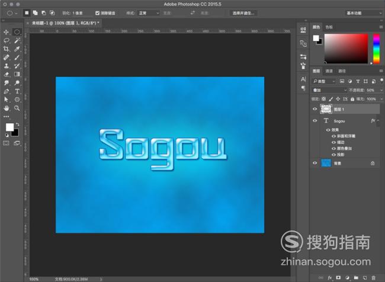Viewport: 385px width, 282px height.
Task: Open the status bar info arrow
Action: coord(101,279)
